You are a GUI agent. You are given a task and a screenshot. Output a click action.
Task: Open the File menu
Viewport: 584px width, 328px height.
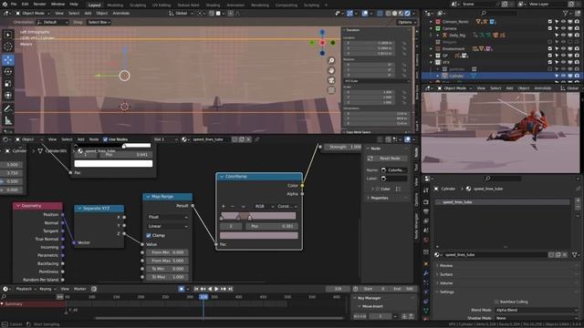(x=14, y=4)
